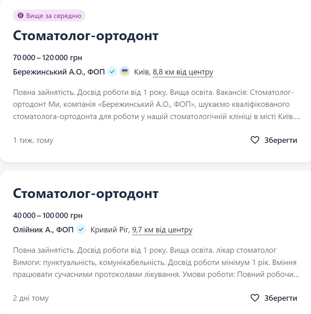
Task: Click the heart icon on Kyiv vacancy
Action: (255, 140)
